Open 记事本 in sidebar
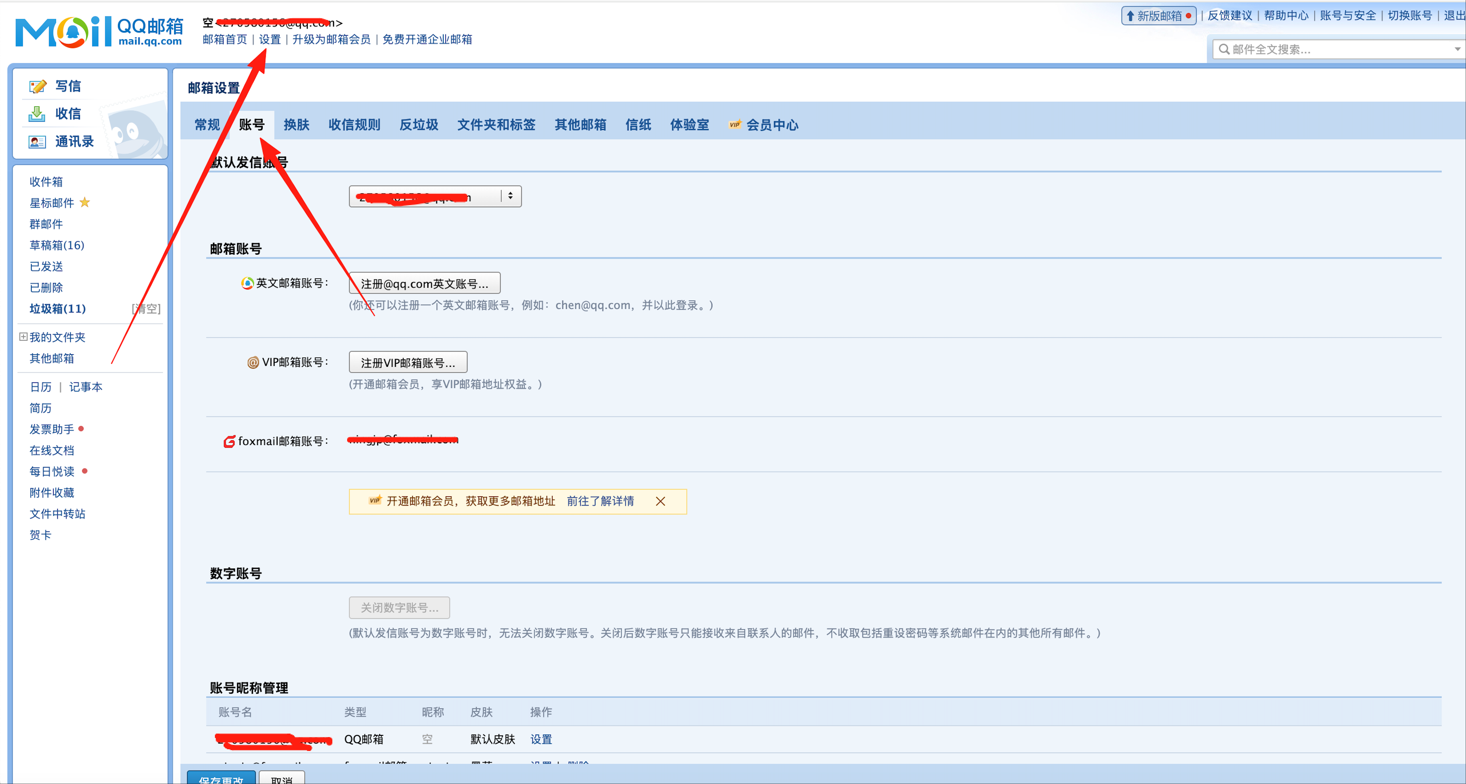 point(86,387)
